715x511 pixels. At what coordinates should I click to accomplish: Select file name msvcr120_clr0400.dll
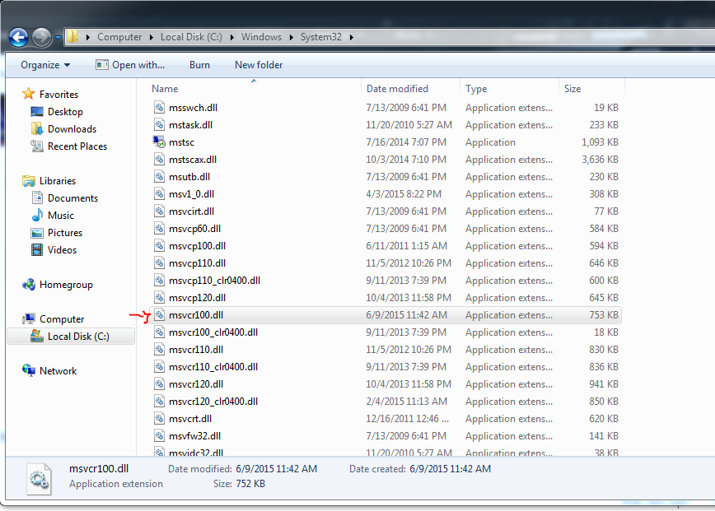click(x=213, y=402)
